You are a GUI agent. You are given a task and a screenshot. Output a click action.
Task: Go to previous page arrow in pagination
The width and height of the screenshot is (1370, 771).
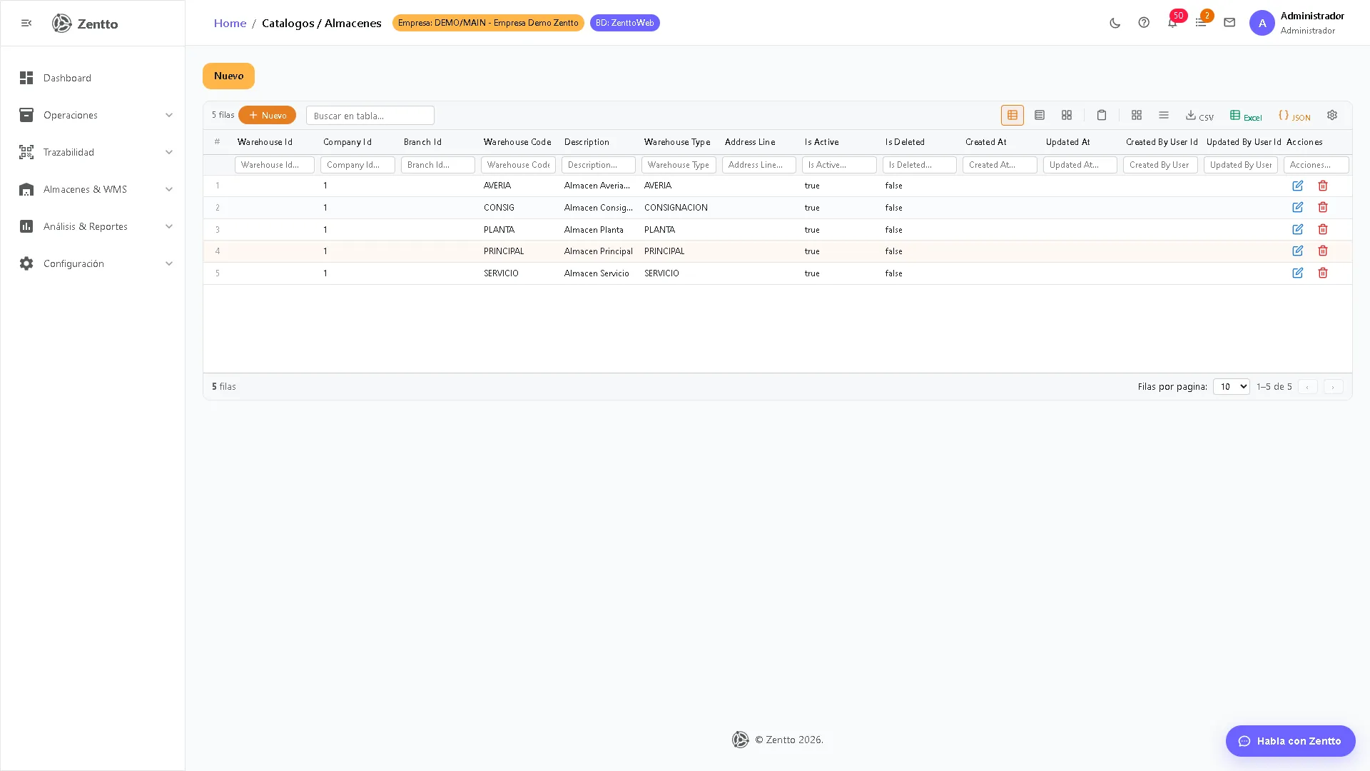tap(1307, 386)
